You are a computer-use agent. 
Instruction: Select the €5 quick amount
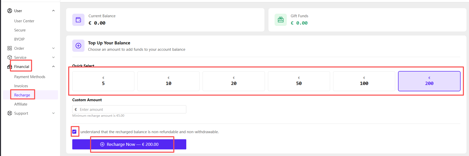click(x=103, y=81)
